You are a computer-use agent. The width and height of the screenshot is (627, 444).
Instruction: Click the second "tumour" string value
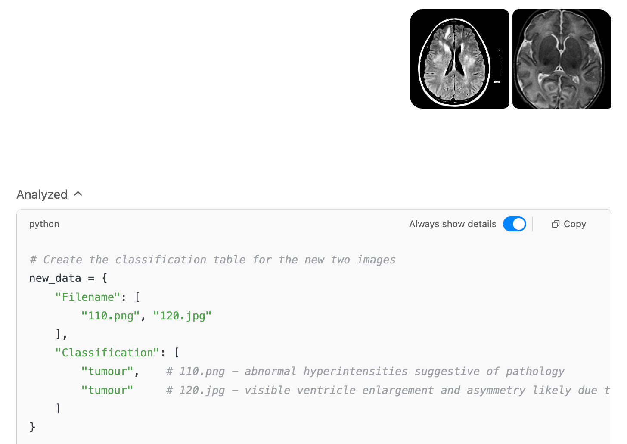coord(107,390)
